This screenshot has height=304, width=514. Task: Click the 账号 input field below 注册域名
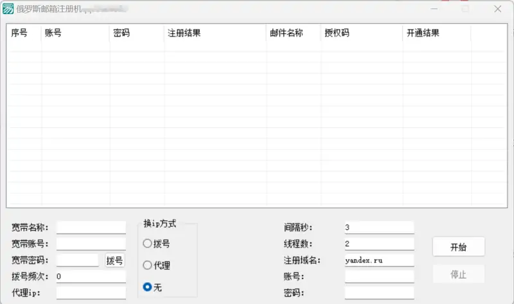(x=379, y=276)
